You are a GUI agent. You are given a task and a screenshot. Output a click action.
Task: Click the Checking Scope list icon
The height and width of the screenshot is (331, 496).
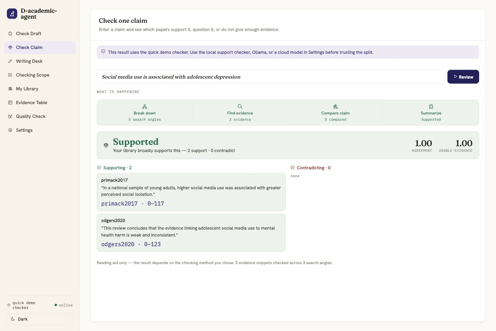(x=10, y=75)
